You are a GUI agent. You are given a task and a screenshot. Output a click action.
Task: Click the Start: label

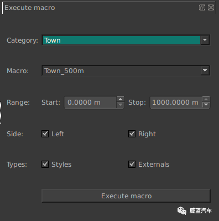click(x=51, y=102)
